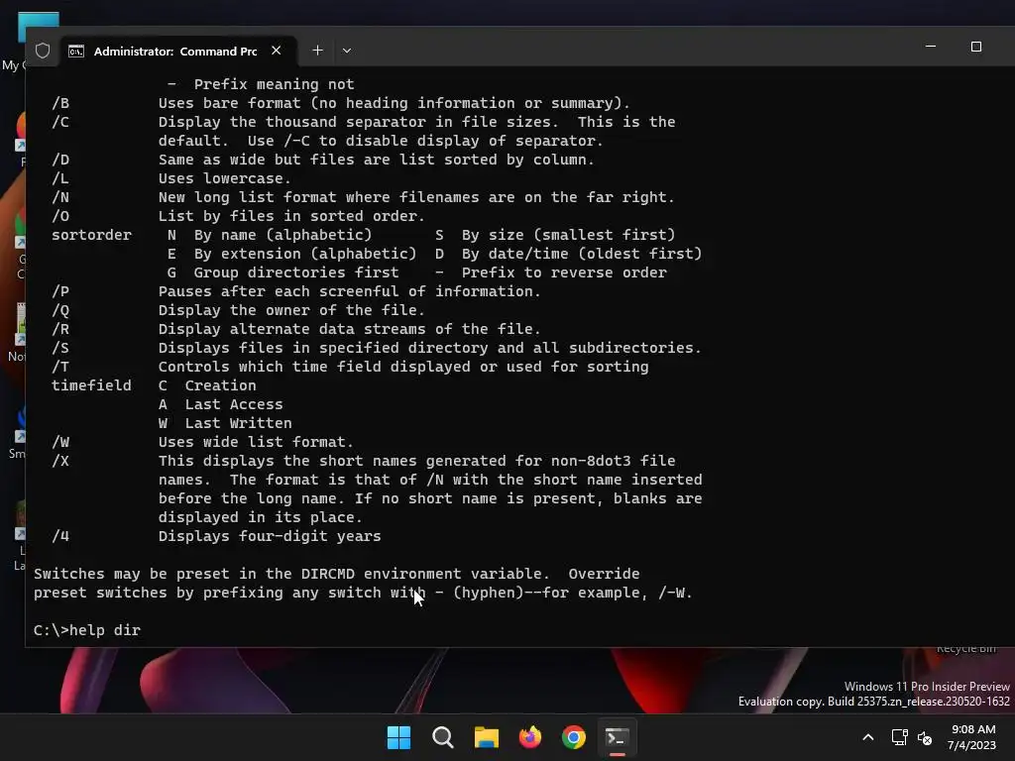The width and height of the screenshot is (1015, 761).
Task: Click the muted volume tray icon
Action: click(925, 737)
